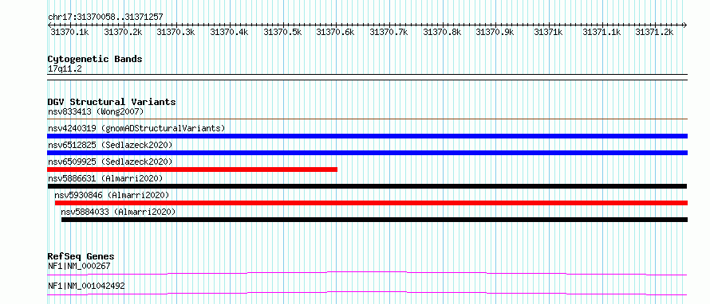This screenshot has height=304, width=710.
Task: Click the magenta NF1|NM_000267 gene line
Action: 367,273
